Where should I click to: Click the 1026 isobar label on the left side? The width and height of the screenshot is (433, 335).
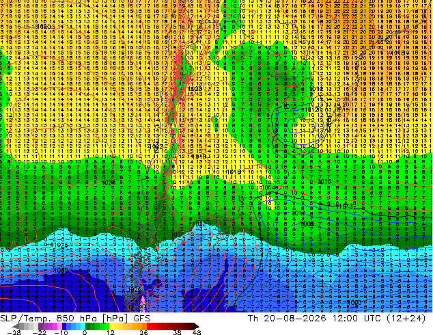click(59, 245)
